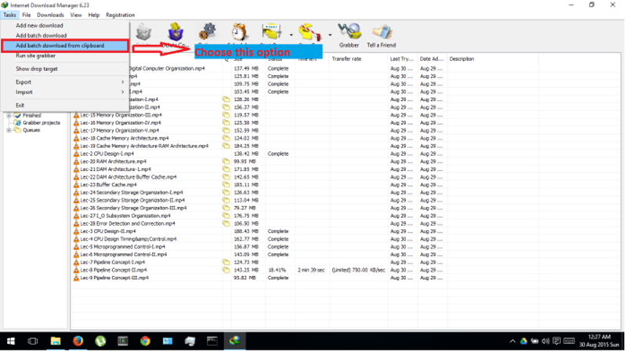Click the Tell a Friend icon
This screenshot has height=352, width=627.
click(x=382, y=31)
